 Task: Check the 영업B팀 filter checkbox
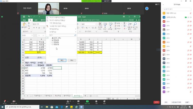(53, 42)
